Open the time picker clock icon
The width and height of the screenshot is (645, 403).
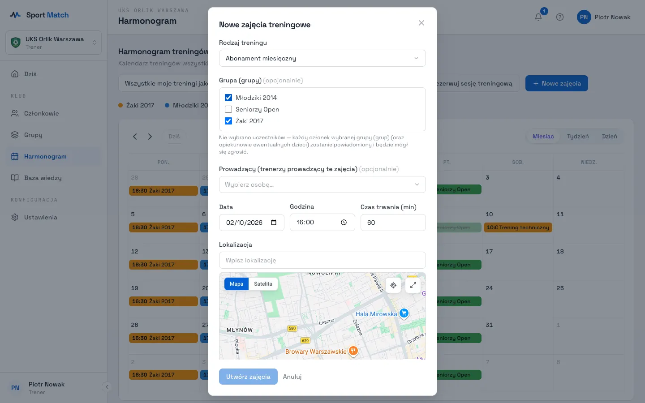click(344, 222)
